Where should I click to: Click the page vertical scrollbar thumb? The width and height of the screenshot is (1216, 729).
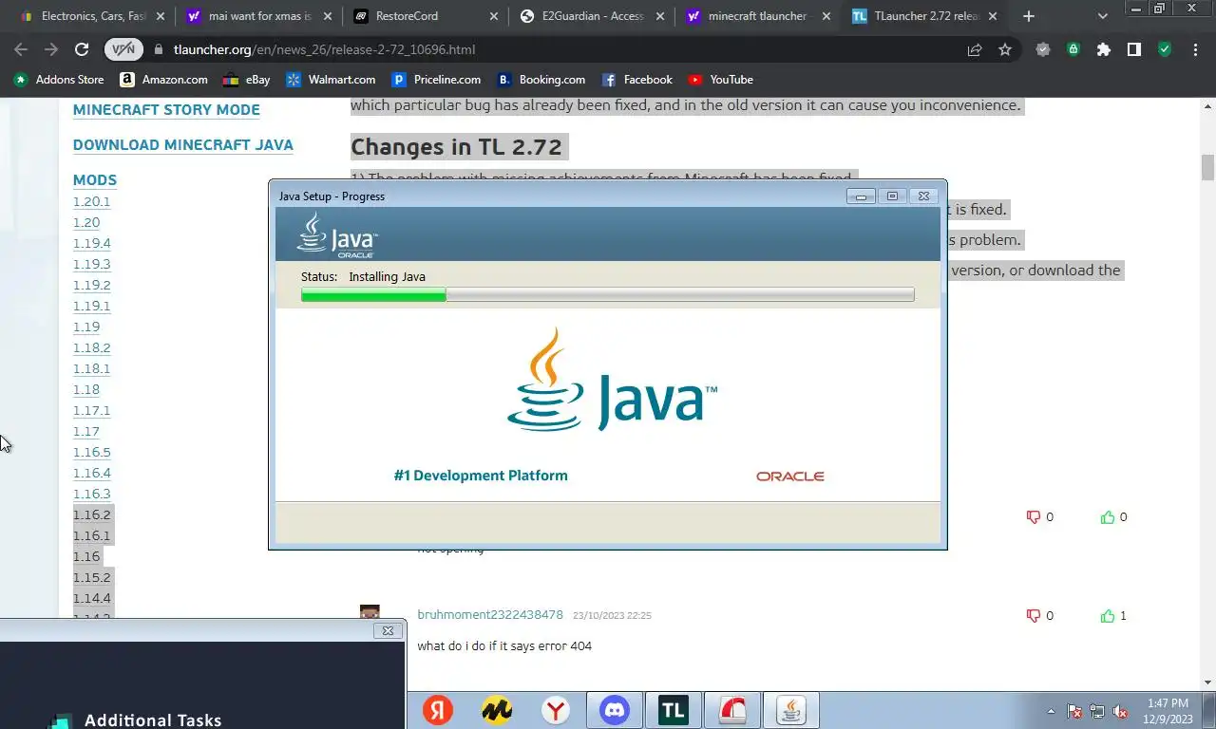(x=1208, y=168)
